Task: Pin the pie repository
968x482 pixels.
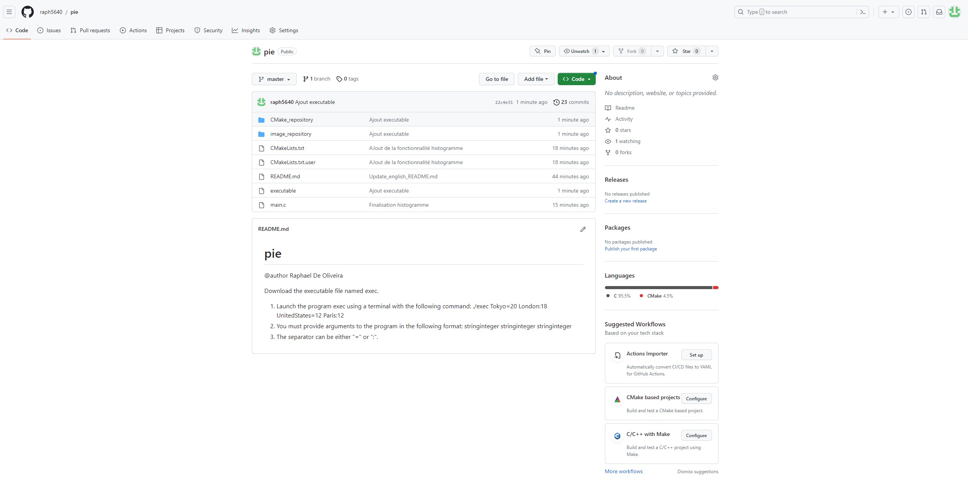Action: pyautogui.click(x=542, y=51)
